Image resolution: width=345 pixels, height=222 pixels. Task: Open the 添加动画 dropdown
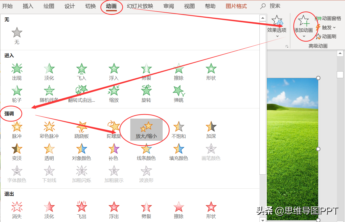(303, 26)
